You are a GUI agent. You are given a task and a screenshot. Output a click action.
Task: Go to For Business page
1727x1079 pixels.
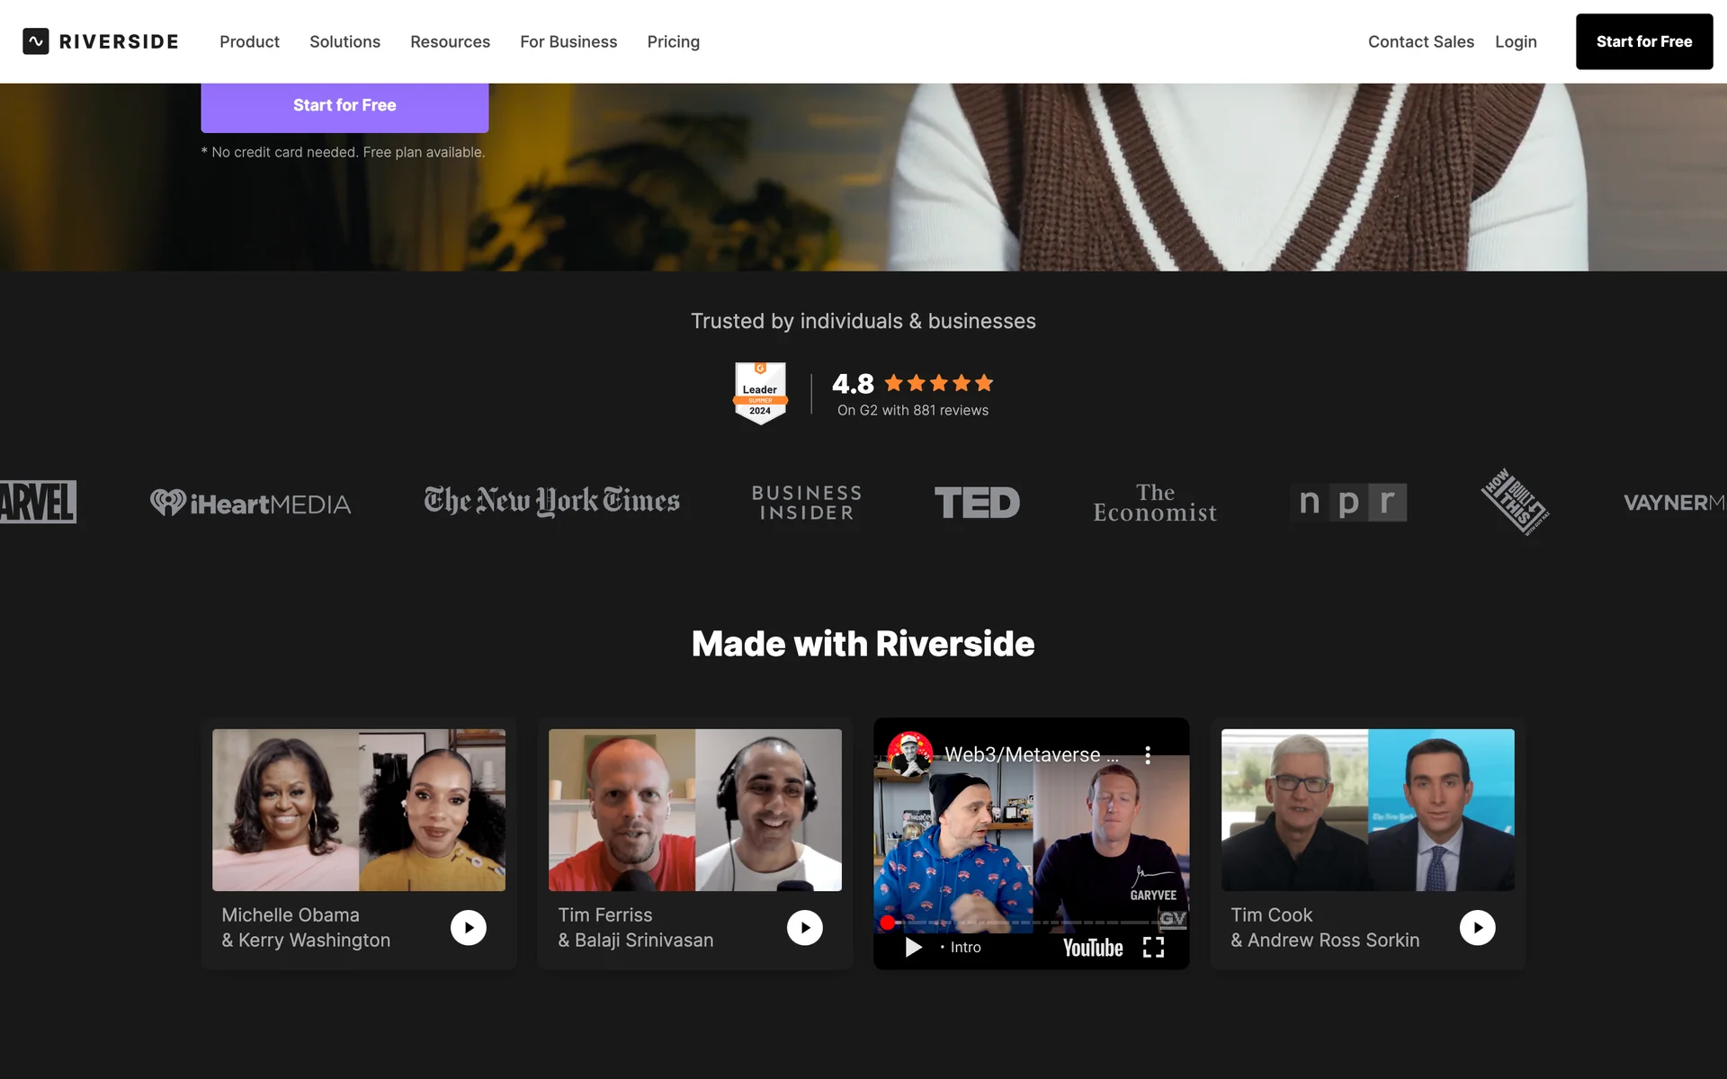(568, 41)
